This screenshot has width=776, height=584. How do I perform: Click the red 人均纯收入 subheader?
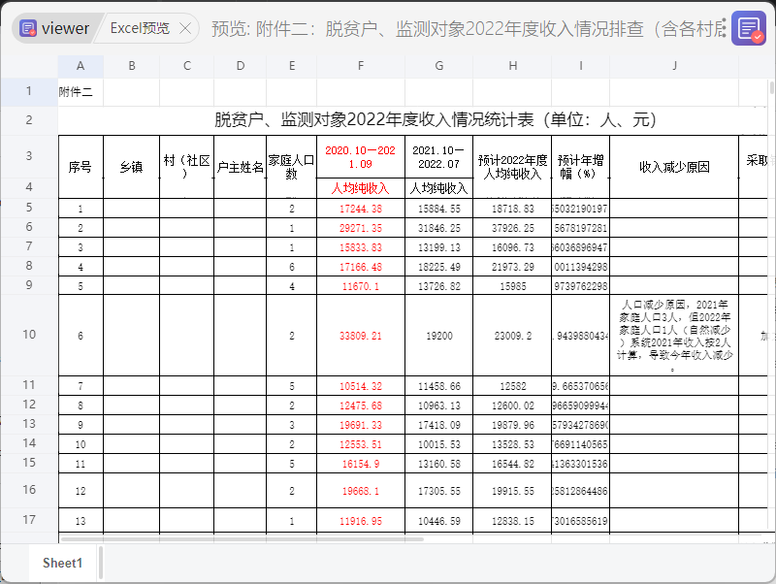[361, 188]
